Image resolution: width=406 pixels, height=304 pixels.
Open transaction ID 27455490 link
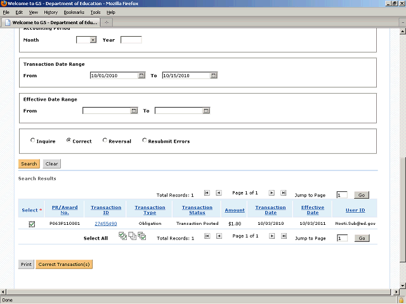(x=106, y=224)
